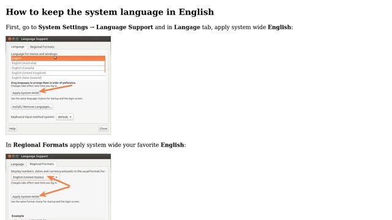
Task: Click the bold 'System Settings → Language Support' text
Action: point(96,27)
